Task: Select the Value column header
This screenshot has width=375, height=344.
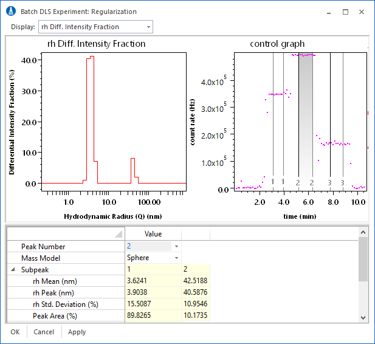Action: pyautogui.click(x=153, y=233)
